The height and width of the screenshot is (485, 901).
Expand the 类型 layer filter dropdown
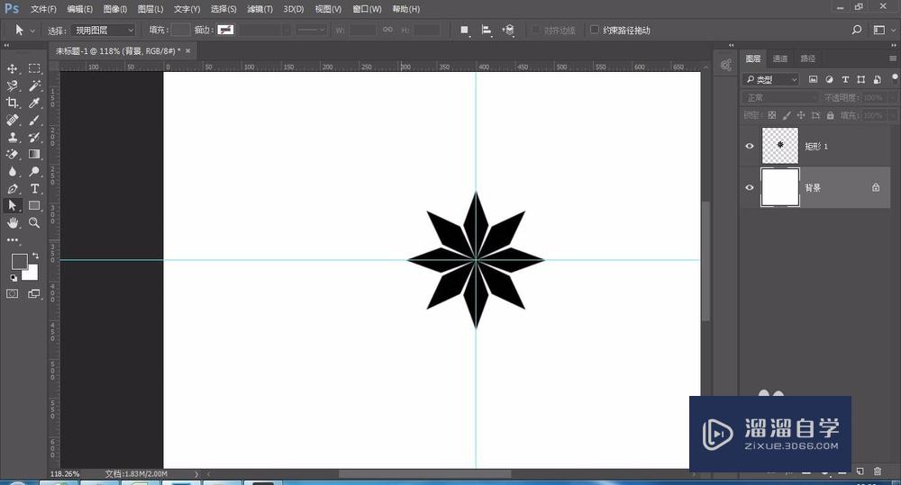tap(771, 79)
